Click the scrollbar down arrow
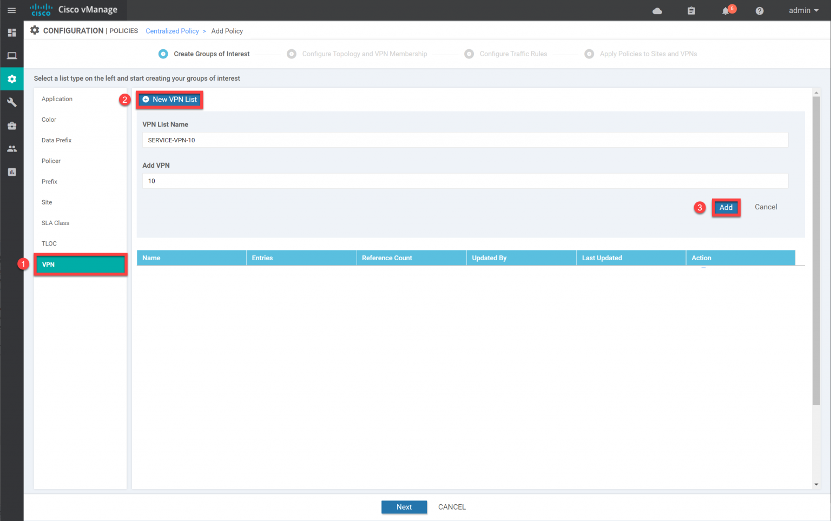 tap(816, 484)
